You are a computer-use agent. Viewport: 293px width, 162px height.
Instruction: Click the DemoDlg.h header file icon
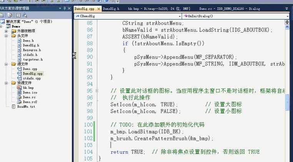(19, 45)
